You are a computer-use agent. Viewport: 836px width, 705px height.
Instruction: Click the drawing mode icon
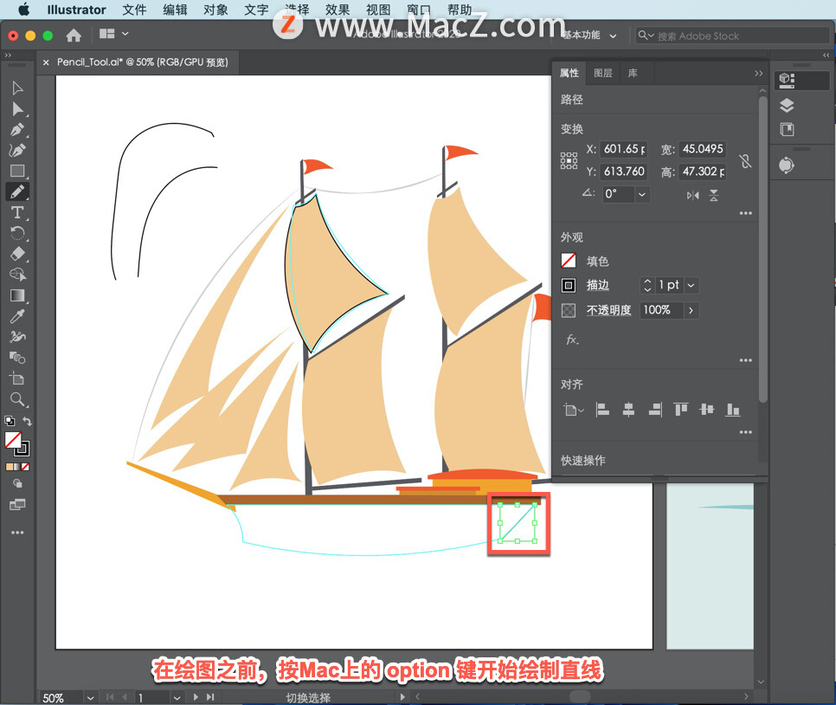click(x=17, y=483)
